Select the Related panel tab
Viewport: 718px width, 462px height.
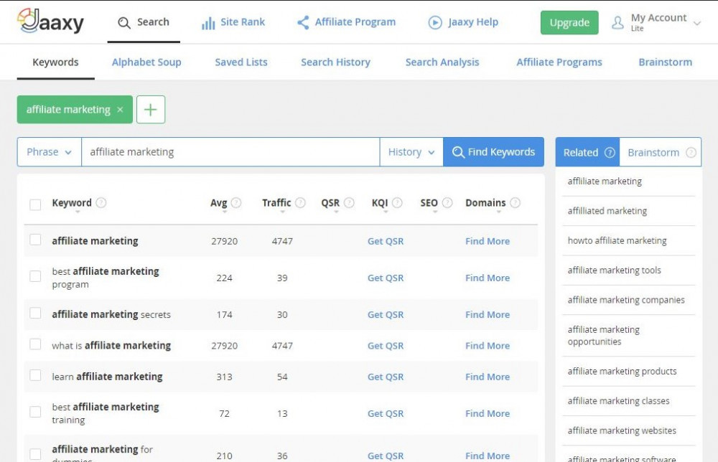587,152
